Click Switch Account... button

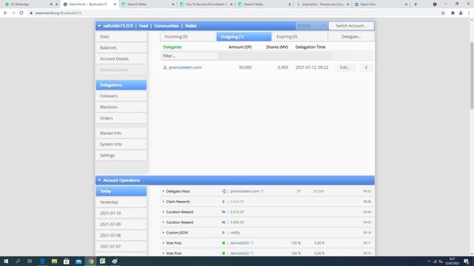coord(351,26)
